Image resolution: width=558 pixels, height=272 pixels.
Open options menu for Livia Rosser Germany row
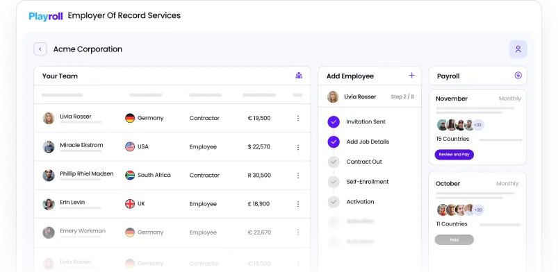(x=298, y=118)
